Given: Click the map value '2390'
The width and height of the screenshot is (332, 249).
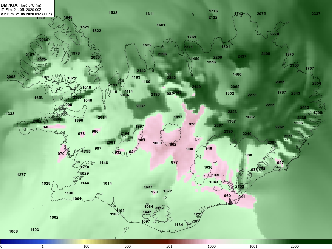Looking at the screenshot, I should [x=228, y=131].
